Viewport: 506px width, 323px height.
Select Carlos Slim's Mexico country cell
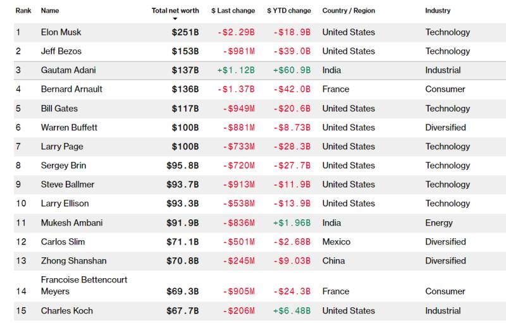click(336, 241)
